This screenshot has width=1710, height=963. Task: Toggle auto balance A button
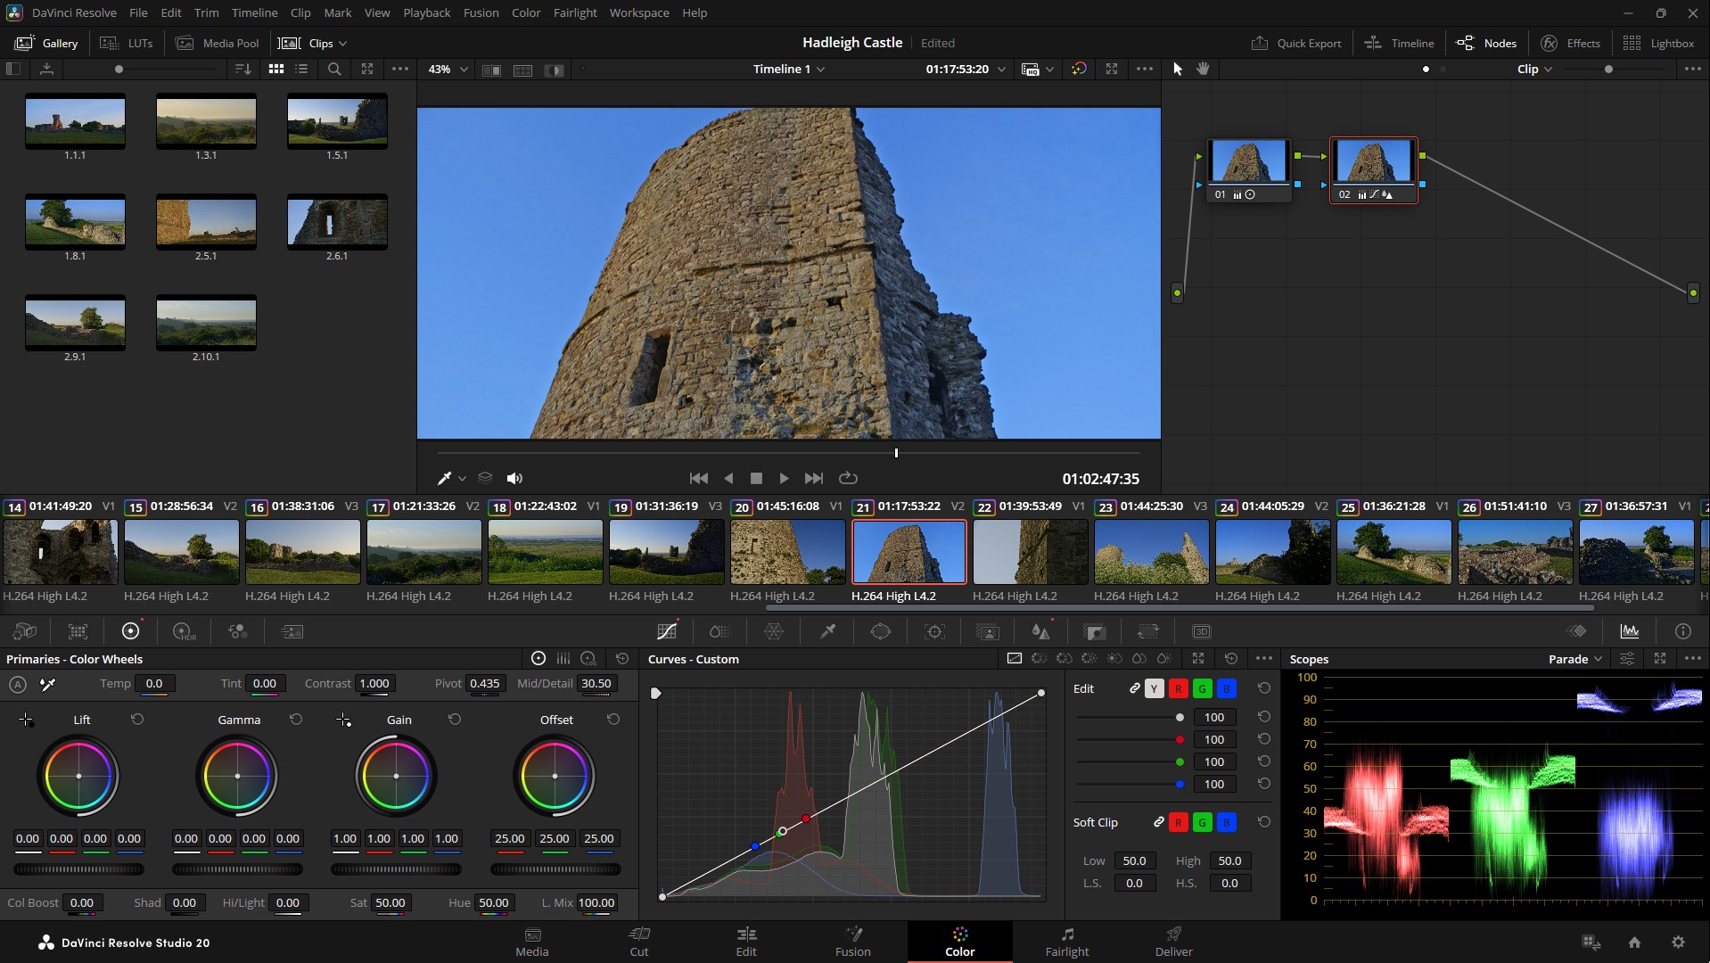pos(18,684)
